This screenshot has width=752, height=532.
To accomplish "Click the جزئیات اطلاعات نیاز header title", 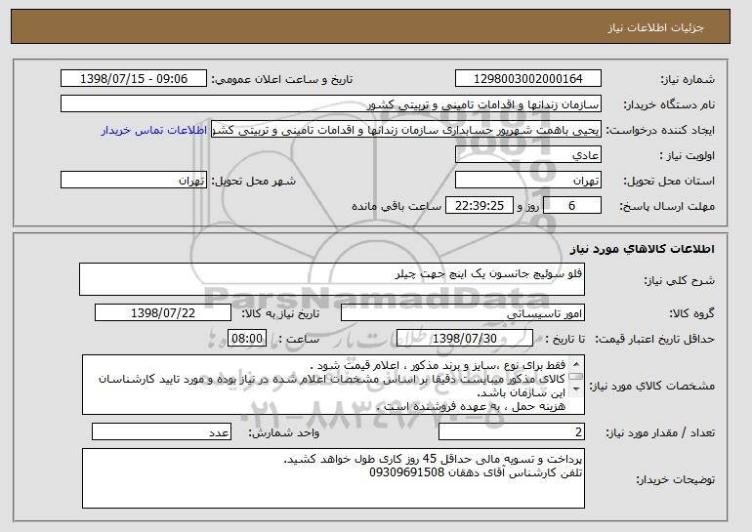I will point(655,27).
